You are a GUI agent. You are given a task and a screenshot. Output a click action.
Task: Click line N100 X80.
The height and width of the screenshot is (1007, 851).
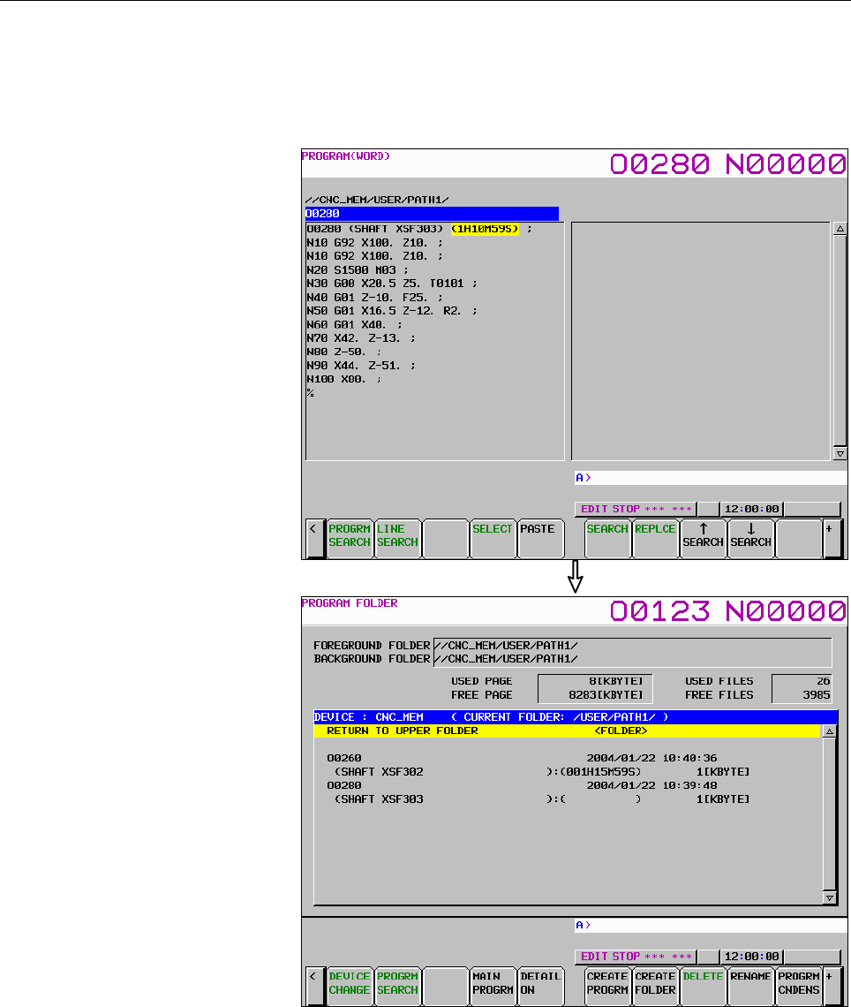click(x=344, y=380)
